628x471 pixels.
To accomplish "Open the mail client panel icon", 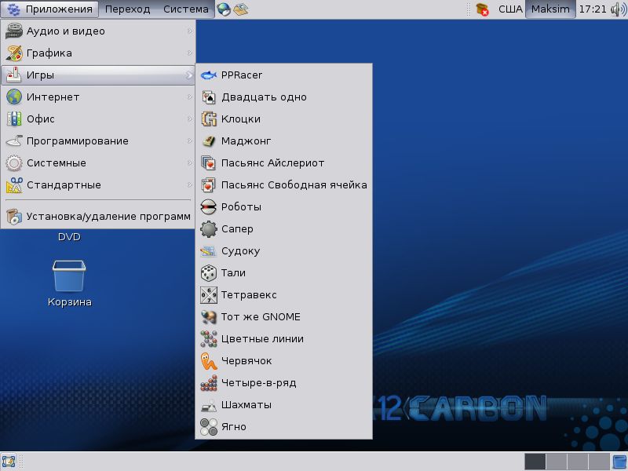I will coord(241,9).
